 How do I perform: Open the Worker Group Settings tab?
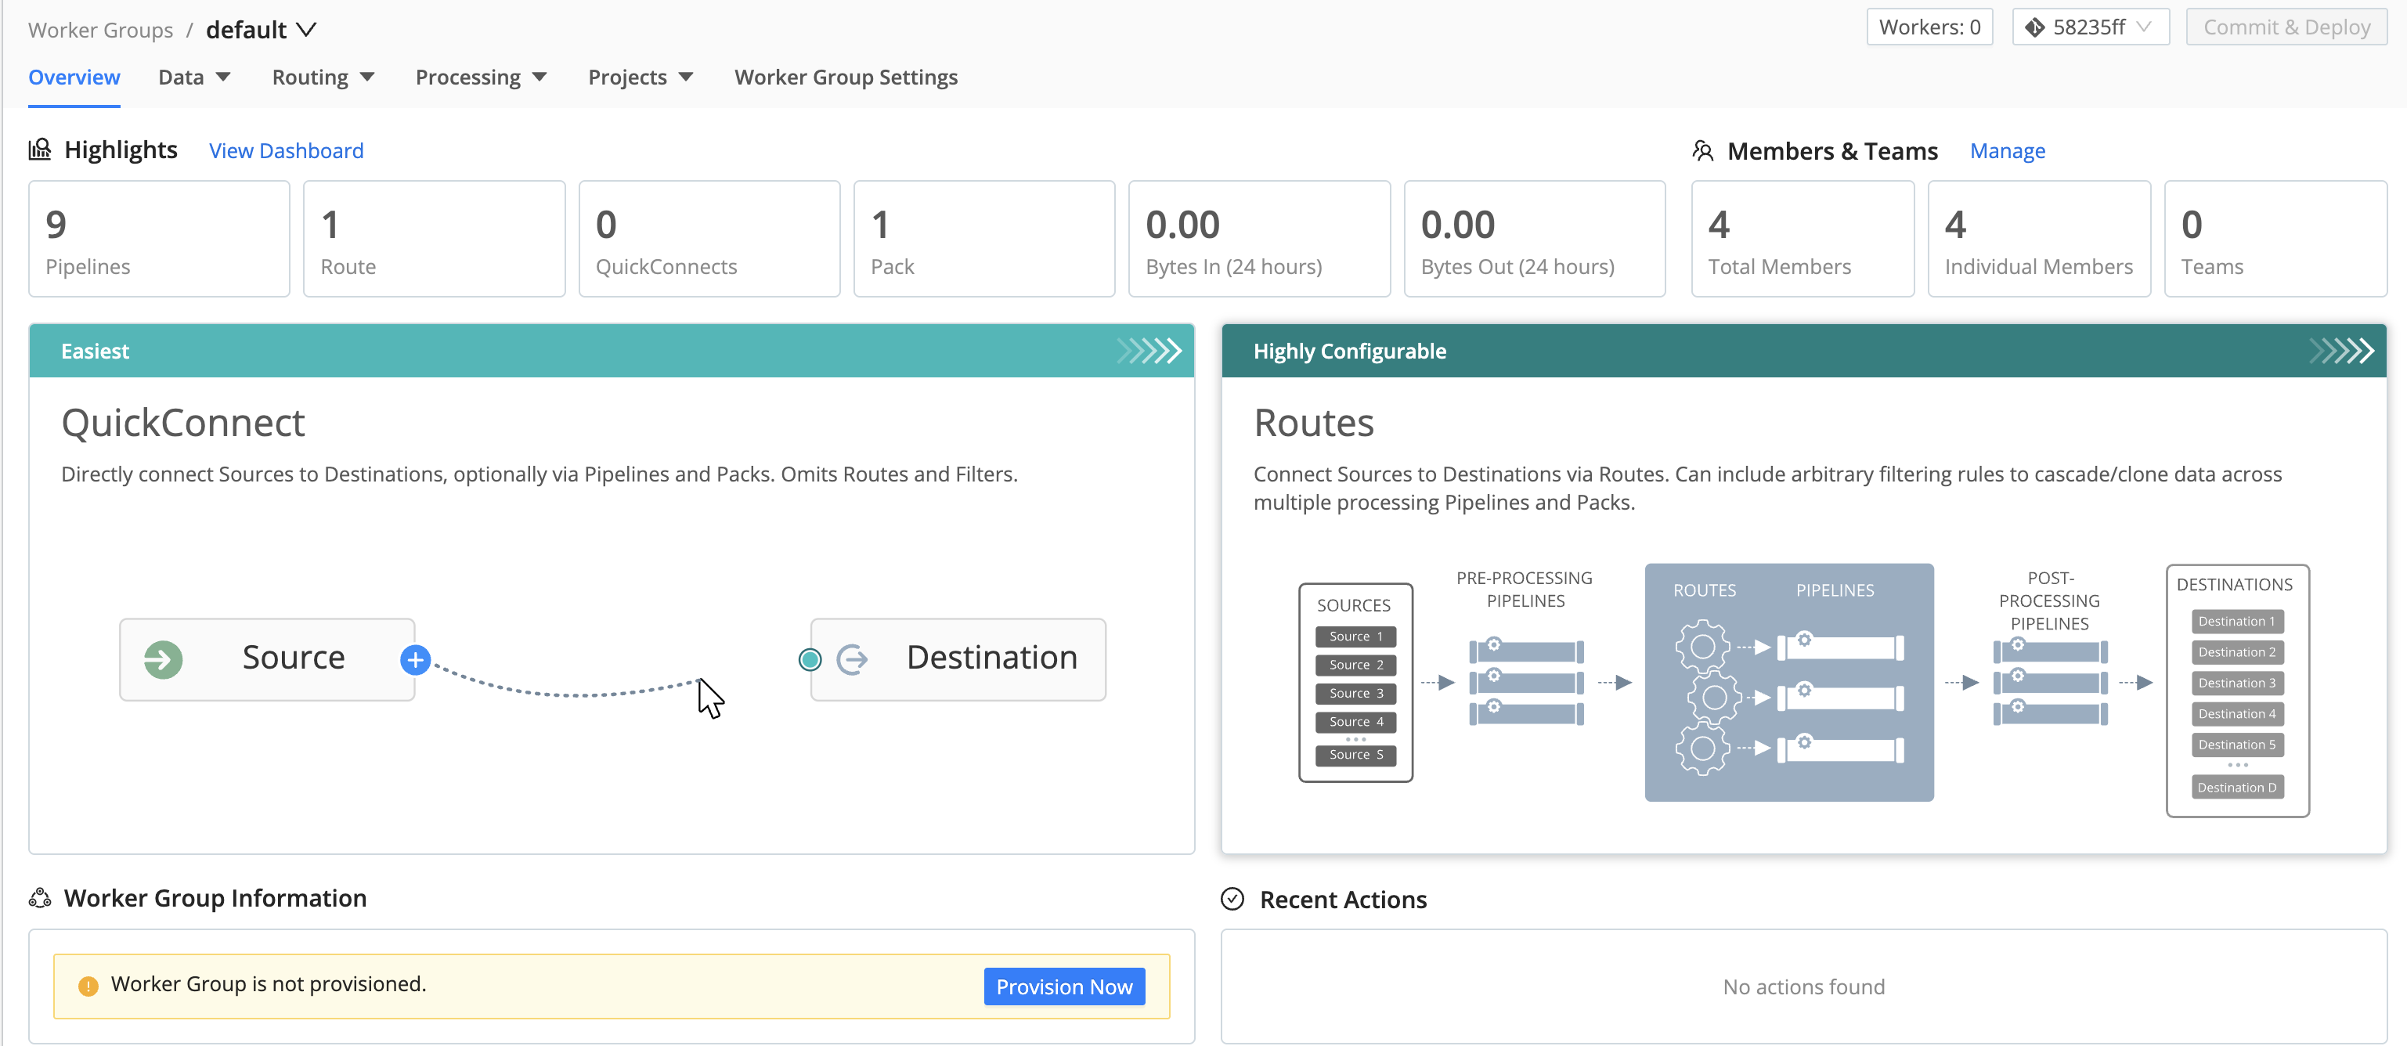846,78
